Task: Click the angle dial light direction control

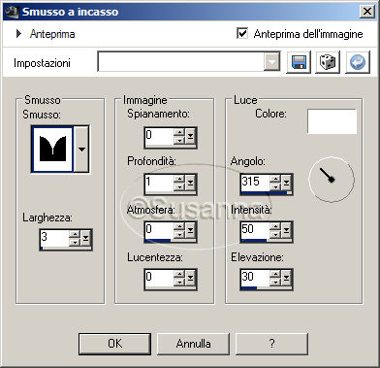Action: pyautogui.click(x=332, y=180)
